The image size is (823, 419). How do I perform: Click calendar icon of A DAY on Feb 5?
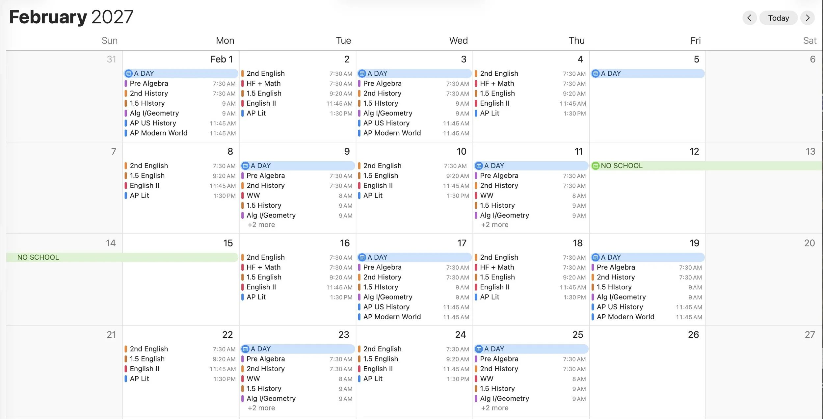pos(596,74)
